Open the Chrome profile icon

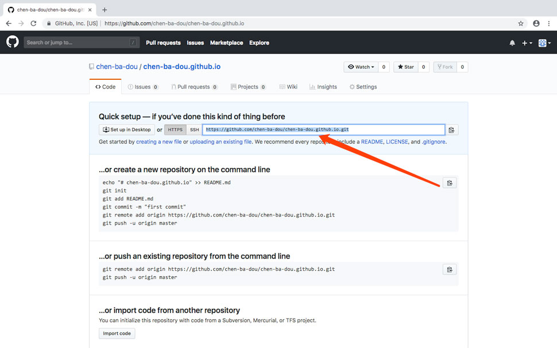(x=536, y=24)
